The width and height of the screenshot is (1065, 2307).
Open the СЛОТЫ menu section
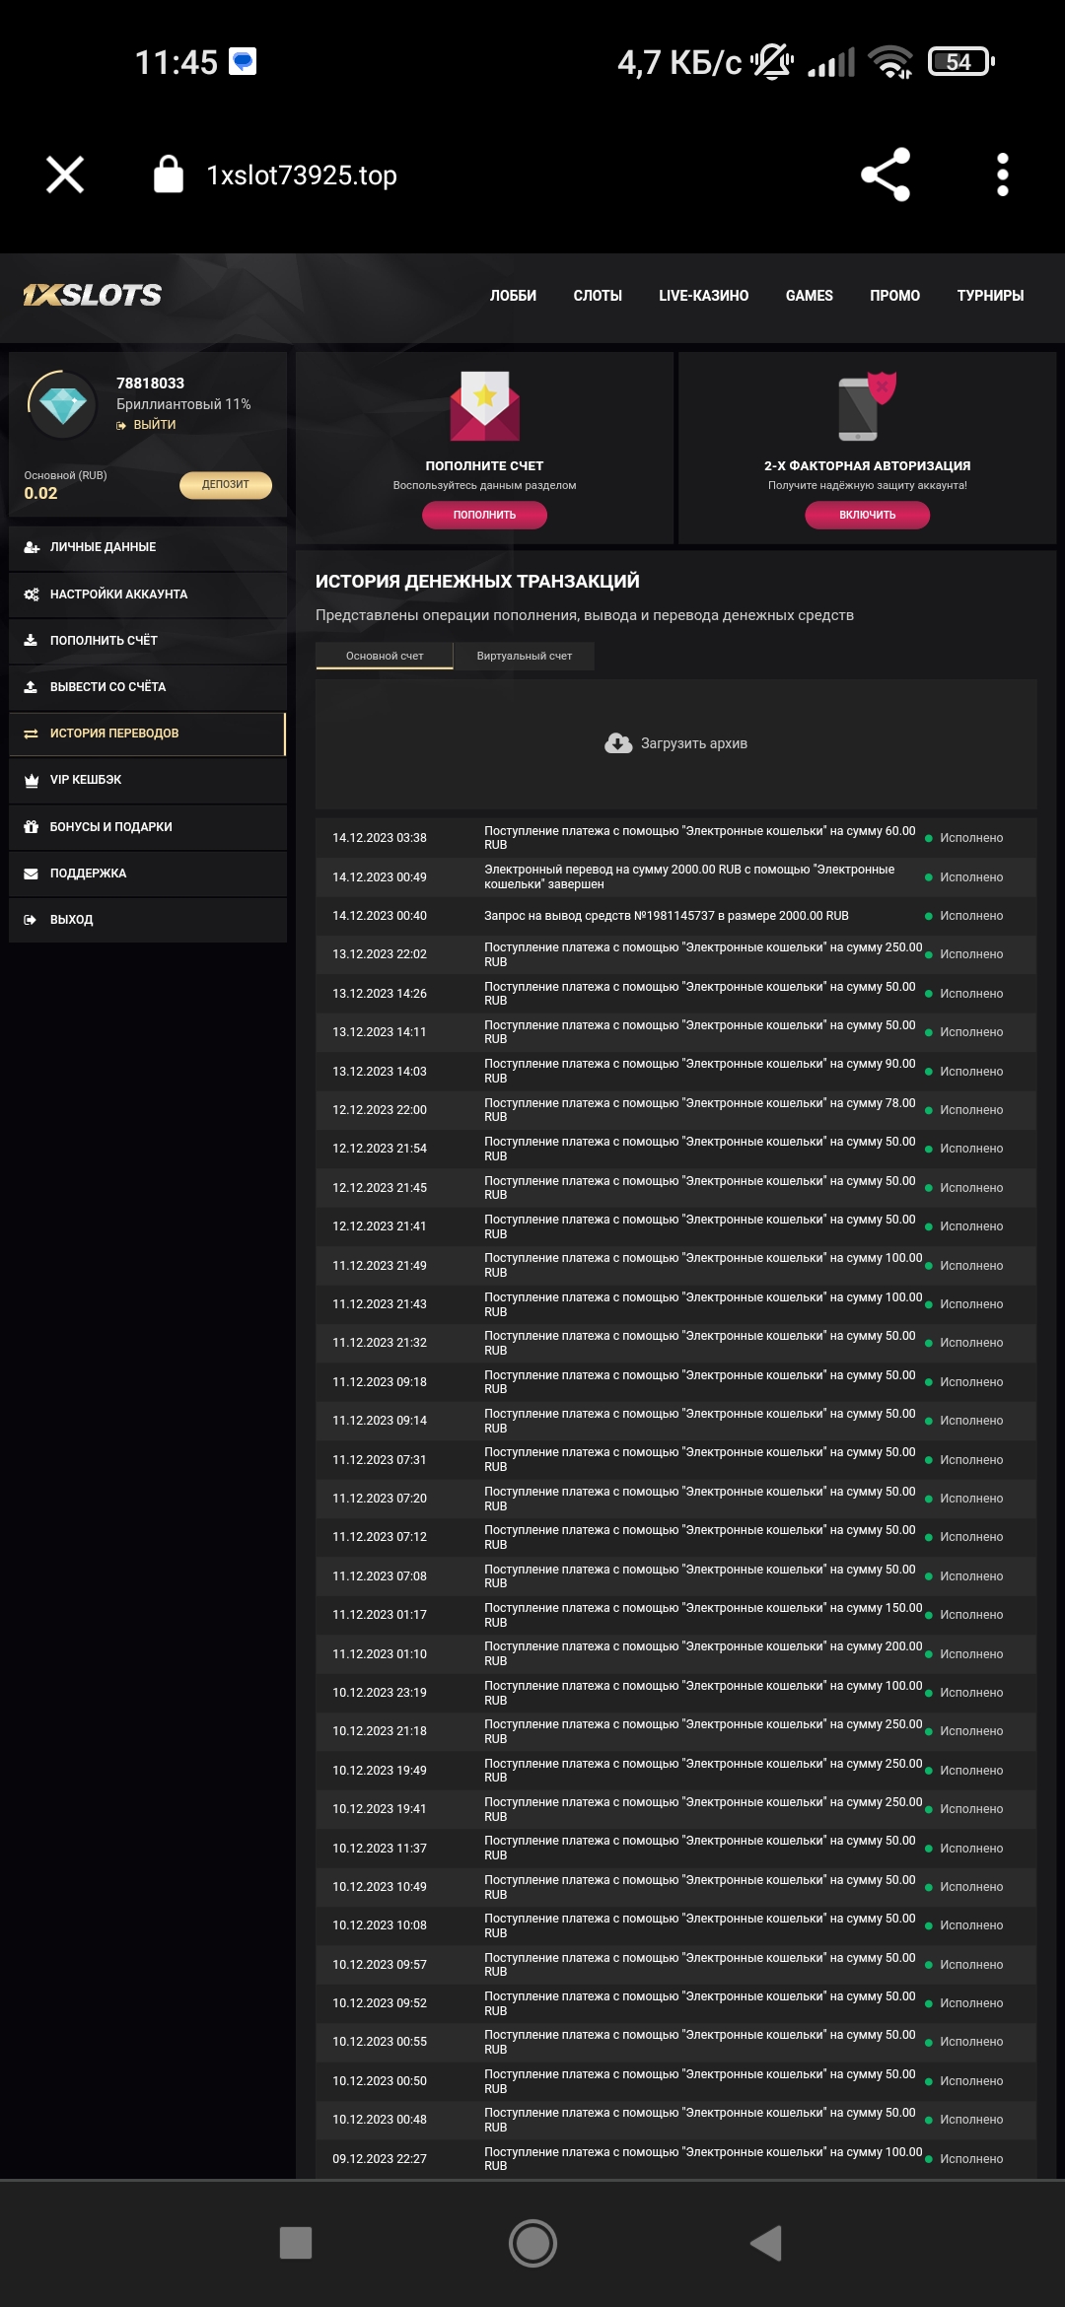[x=598, y=296]
